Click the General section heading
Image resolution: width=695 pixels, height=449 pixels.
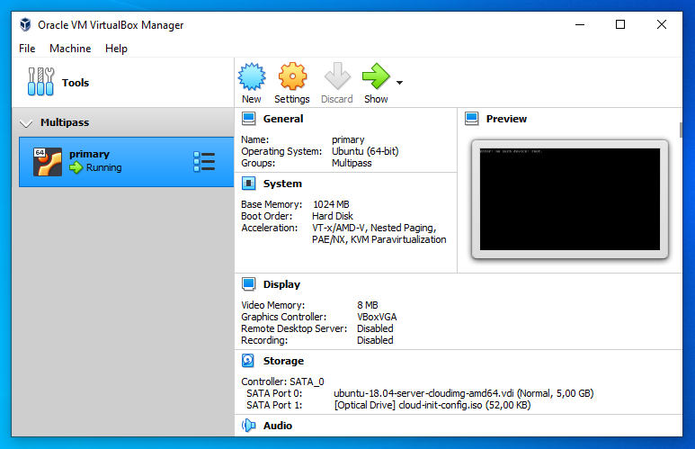tap(283, 119)
